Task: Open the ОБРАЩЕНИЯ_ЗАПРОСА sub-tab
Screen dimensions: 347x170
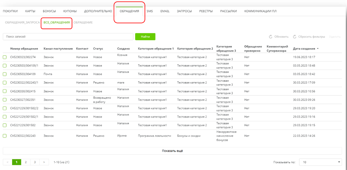Action: (x=22, y=22)
